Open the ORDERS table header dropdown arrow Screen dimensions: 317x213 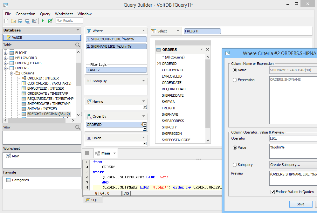pyautogui.click(x=202, y=49)
